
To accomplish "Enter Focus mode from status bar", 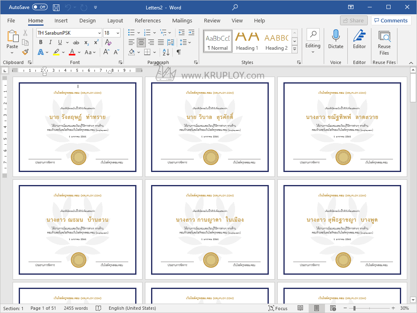I will point(278,308).
